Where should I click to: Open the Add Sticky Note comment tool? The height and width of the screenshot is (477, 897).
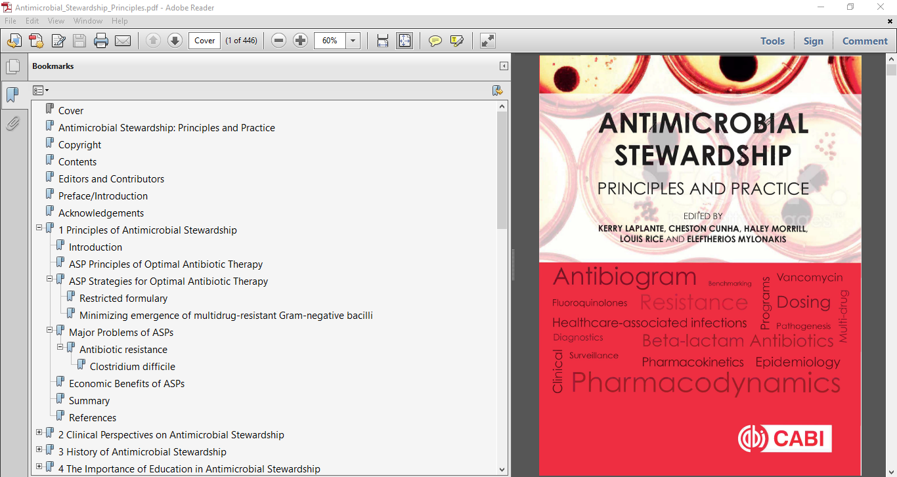tap(435, 40)
